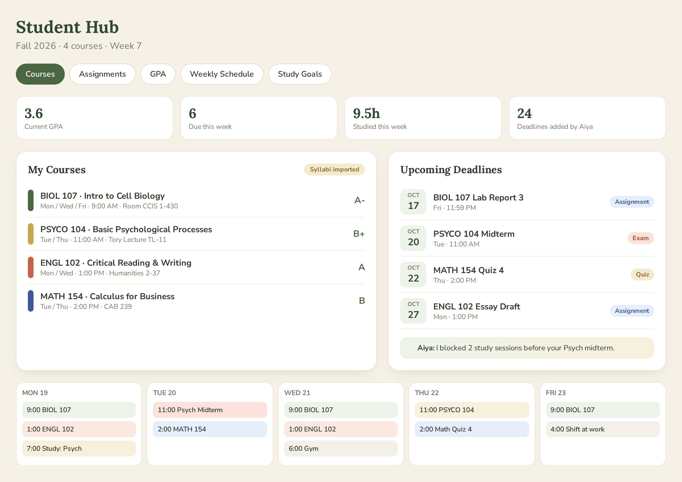
Task: Click the OCT 20 date badge
Action: pyautogui.click(x=413, y=238)
